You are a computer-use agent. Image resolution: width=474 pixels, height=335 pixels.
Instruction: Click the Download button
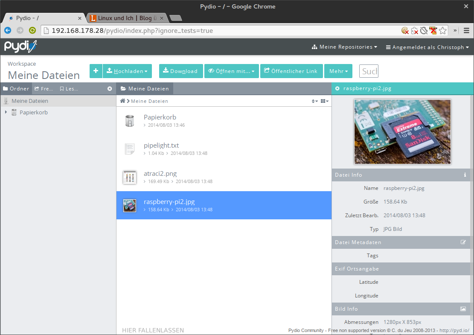coord(180,71)
